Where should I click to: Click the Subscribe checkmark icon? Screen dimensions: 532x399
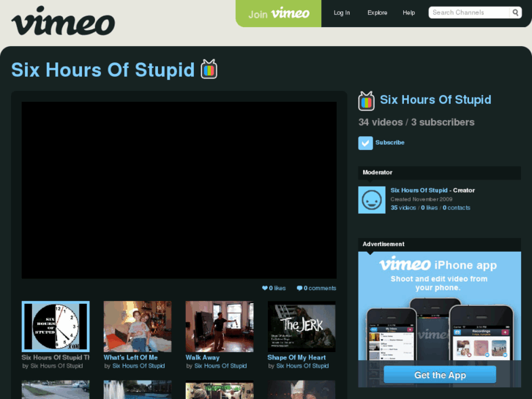click(x=365, y=143)
